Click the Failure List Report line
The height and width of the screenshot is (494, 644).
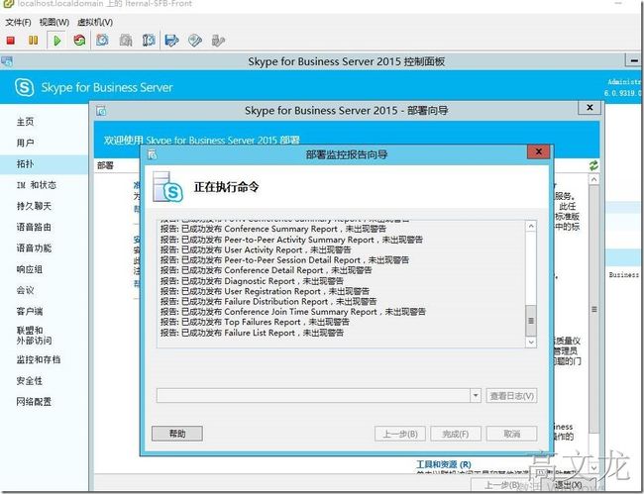(x=252, y=333)
